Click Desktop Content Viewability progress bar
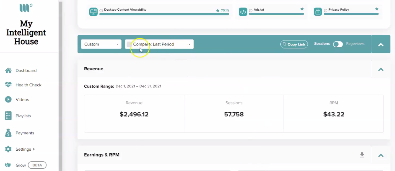This screenshot has width=395, height=171. (164, 14)
